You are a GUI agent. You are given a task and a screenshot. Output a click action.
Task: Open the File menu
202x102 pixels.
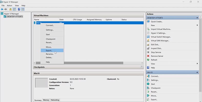(3, 6)
